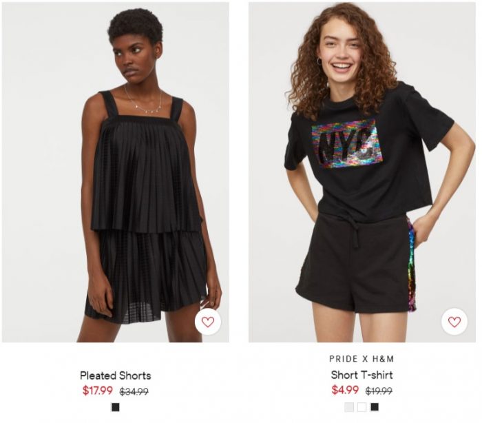Image resolution: width=482 pixels, height=423 pixels.
Task: Choose the light gray Short T-shirt color
Action: [349, 407]
